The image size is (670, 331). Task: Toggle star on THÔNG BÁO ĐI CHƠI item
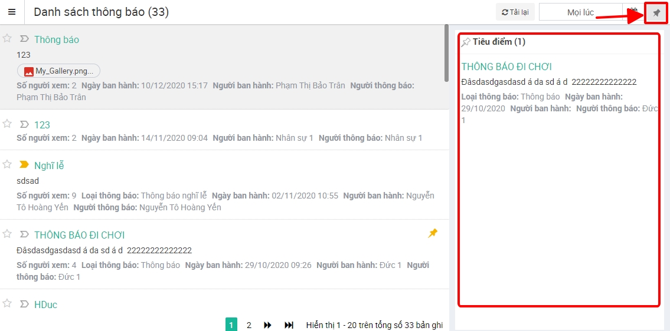pos(7,234)
